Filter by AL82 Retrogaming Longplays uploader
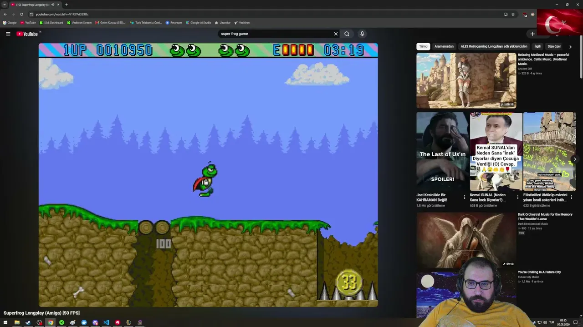583x327 pixels. point(494,46)
